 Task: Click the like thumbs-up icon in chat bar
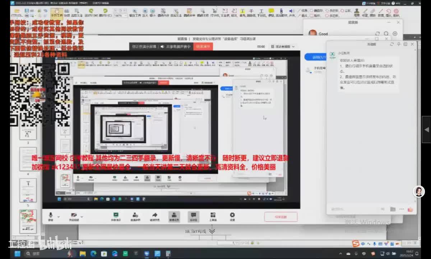point(411,209)
